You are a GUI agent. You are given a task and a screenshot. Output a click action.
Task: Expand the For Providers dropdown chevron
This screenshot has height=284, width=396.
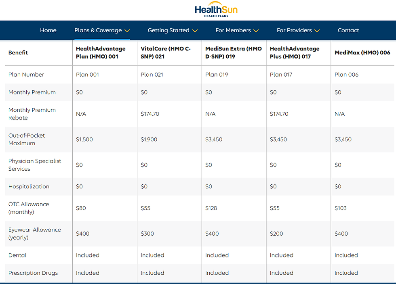pyautogui.click(x=317, y=31)
